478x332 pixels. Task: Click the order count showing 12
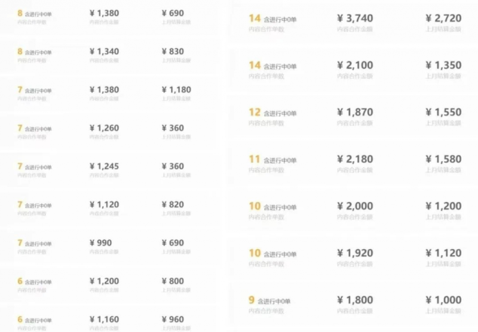(255, 112)
